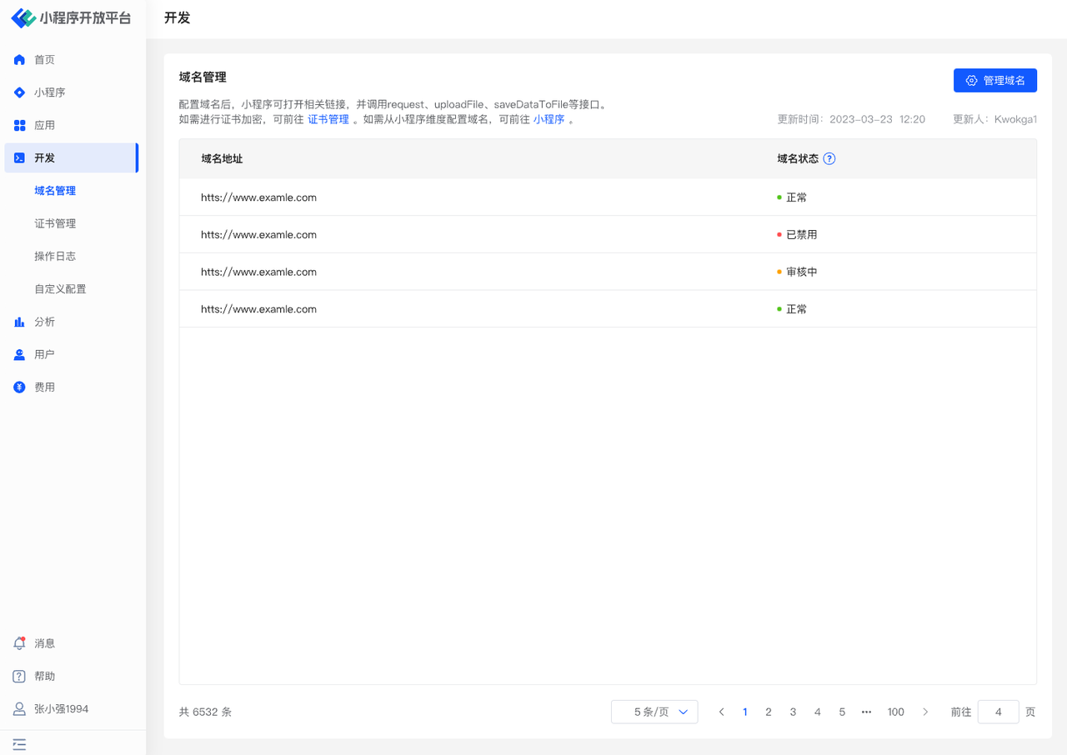Click the 费用 yen coin icon
Screen dimensions: 1067x755
coord(20,387)
